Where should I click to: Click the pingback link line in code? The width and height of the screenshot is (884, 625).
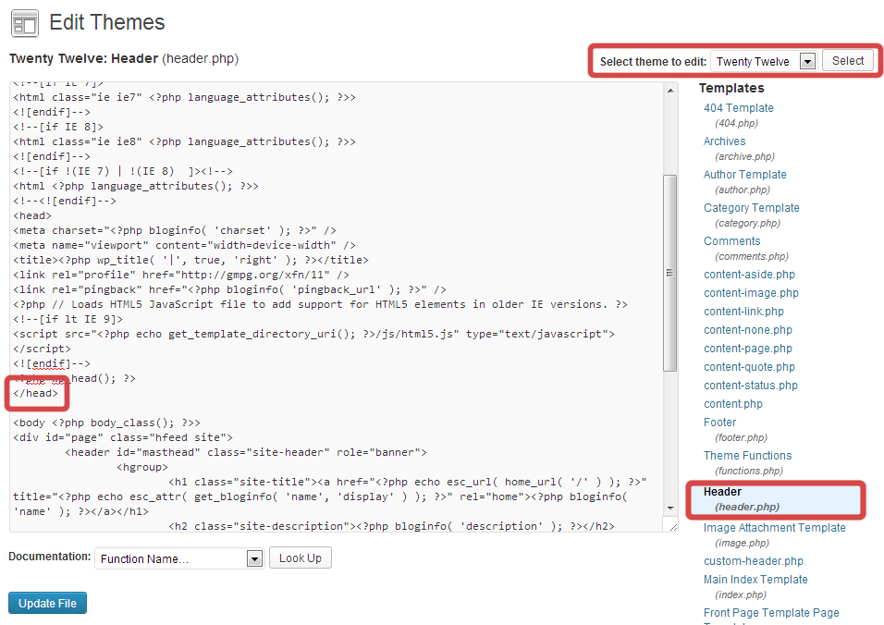pos(229,289)
